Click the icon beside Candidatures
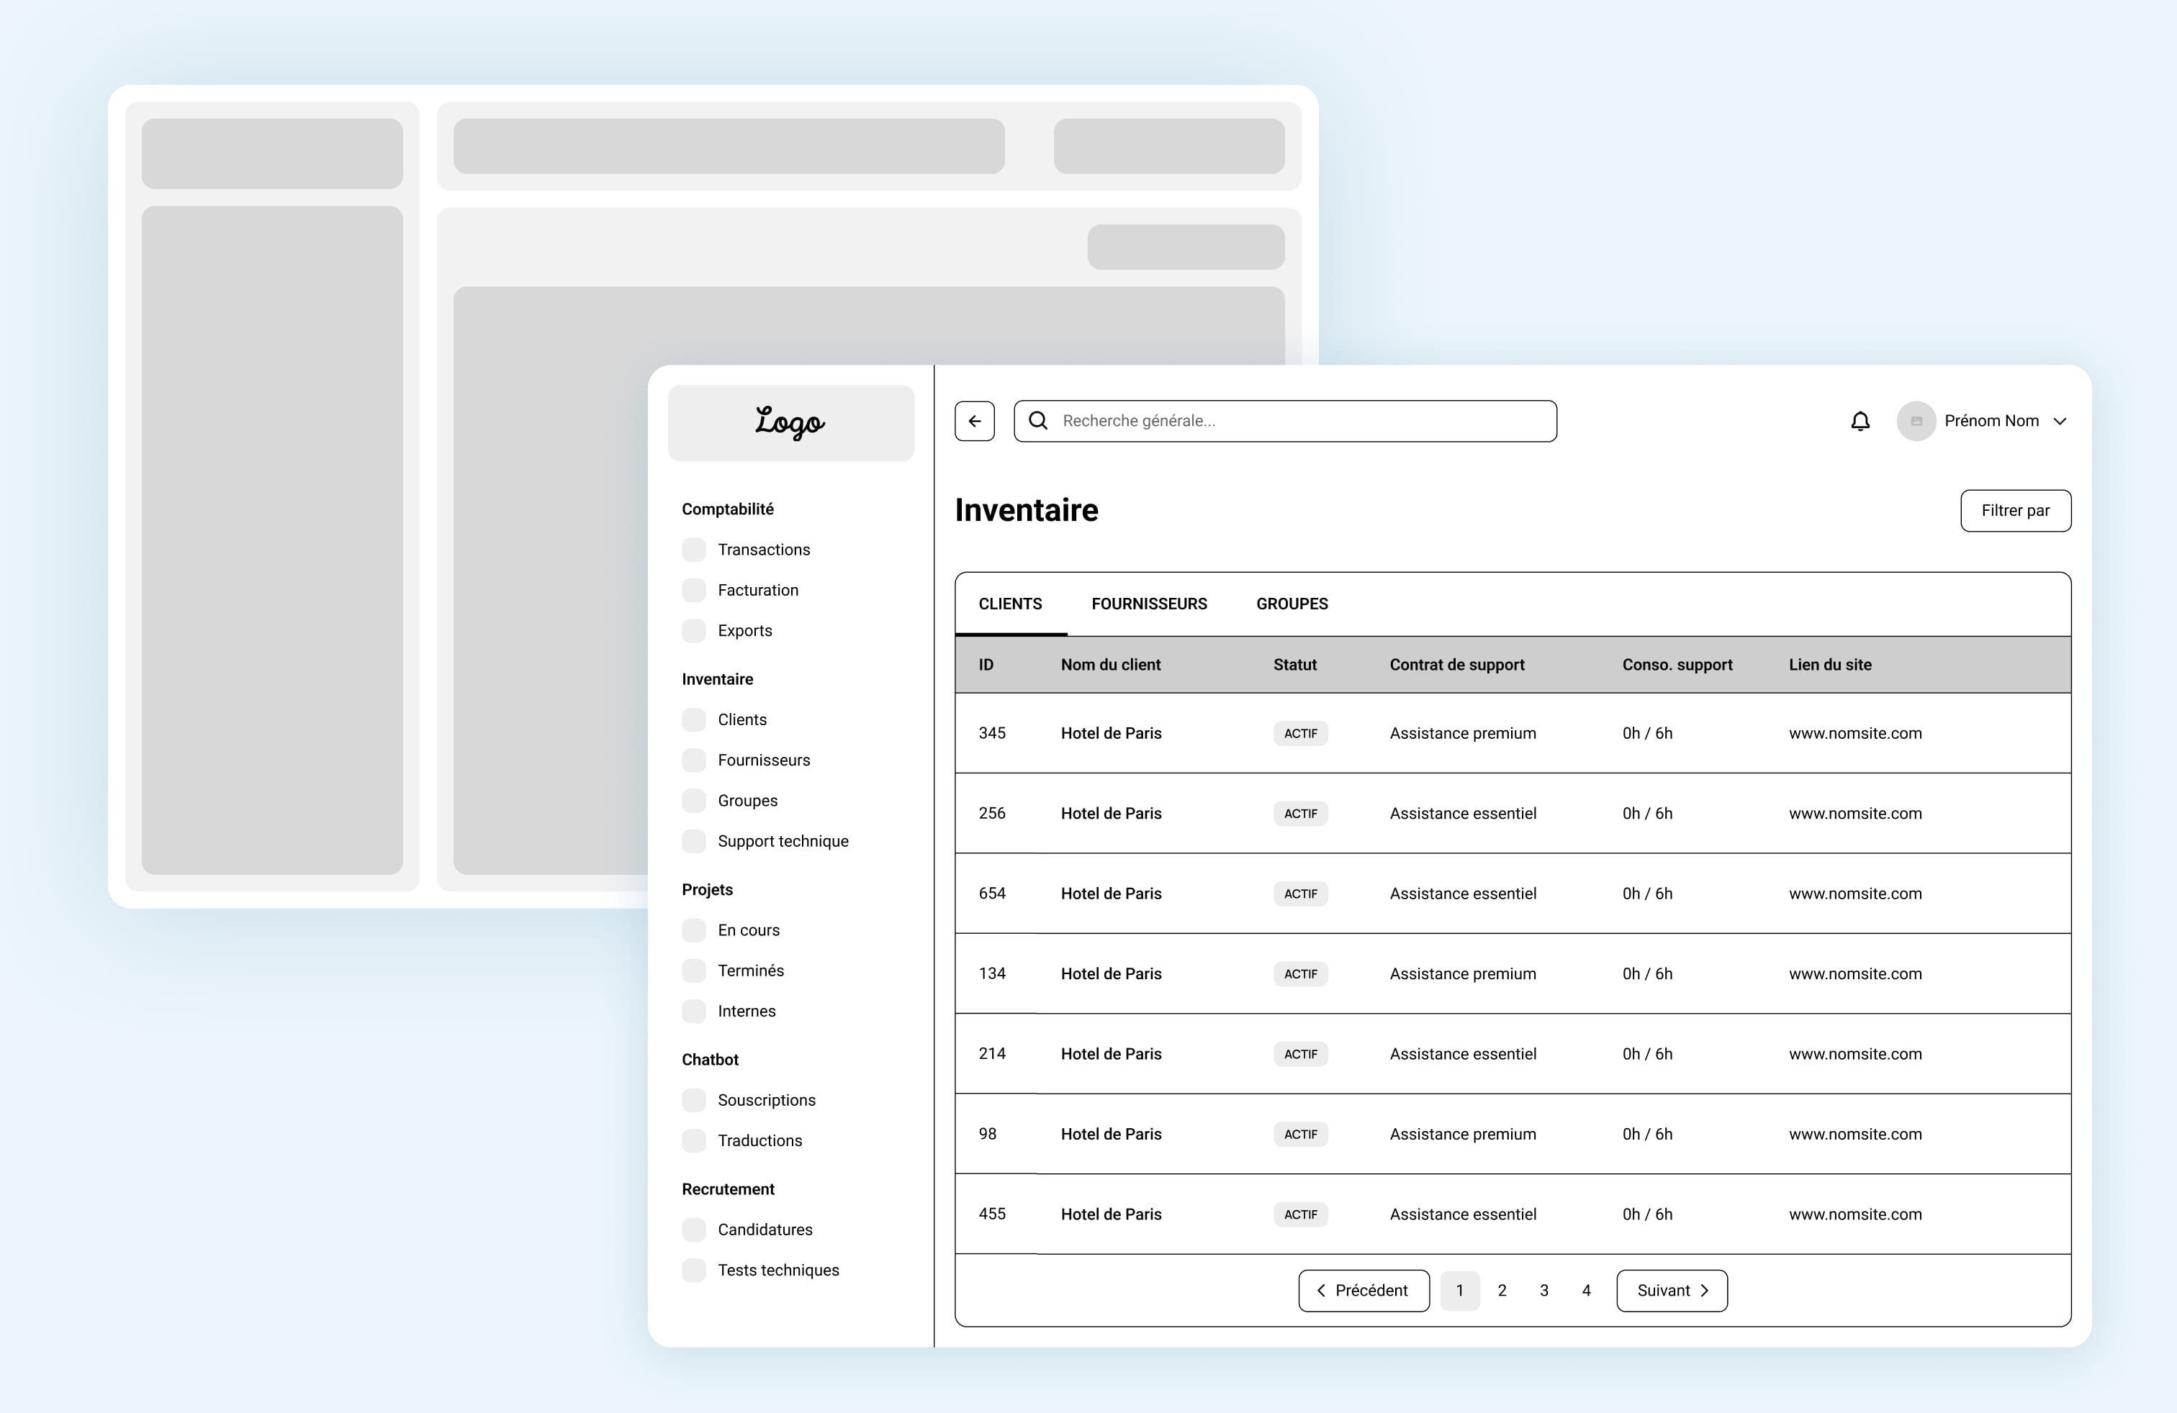 [x=694, y=1230]
